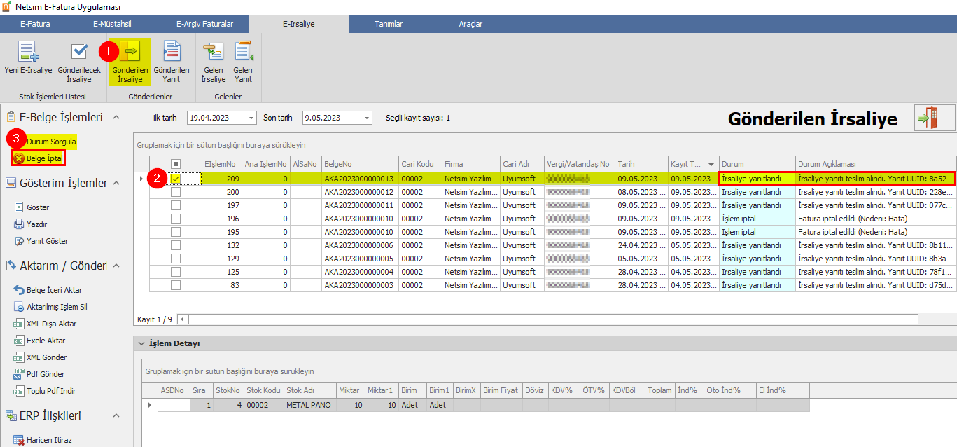Sort by BelgeNo column header
This screenshot has height=447, width=957.
tap(360, 163)
